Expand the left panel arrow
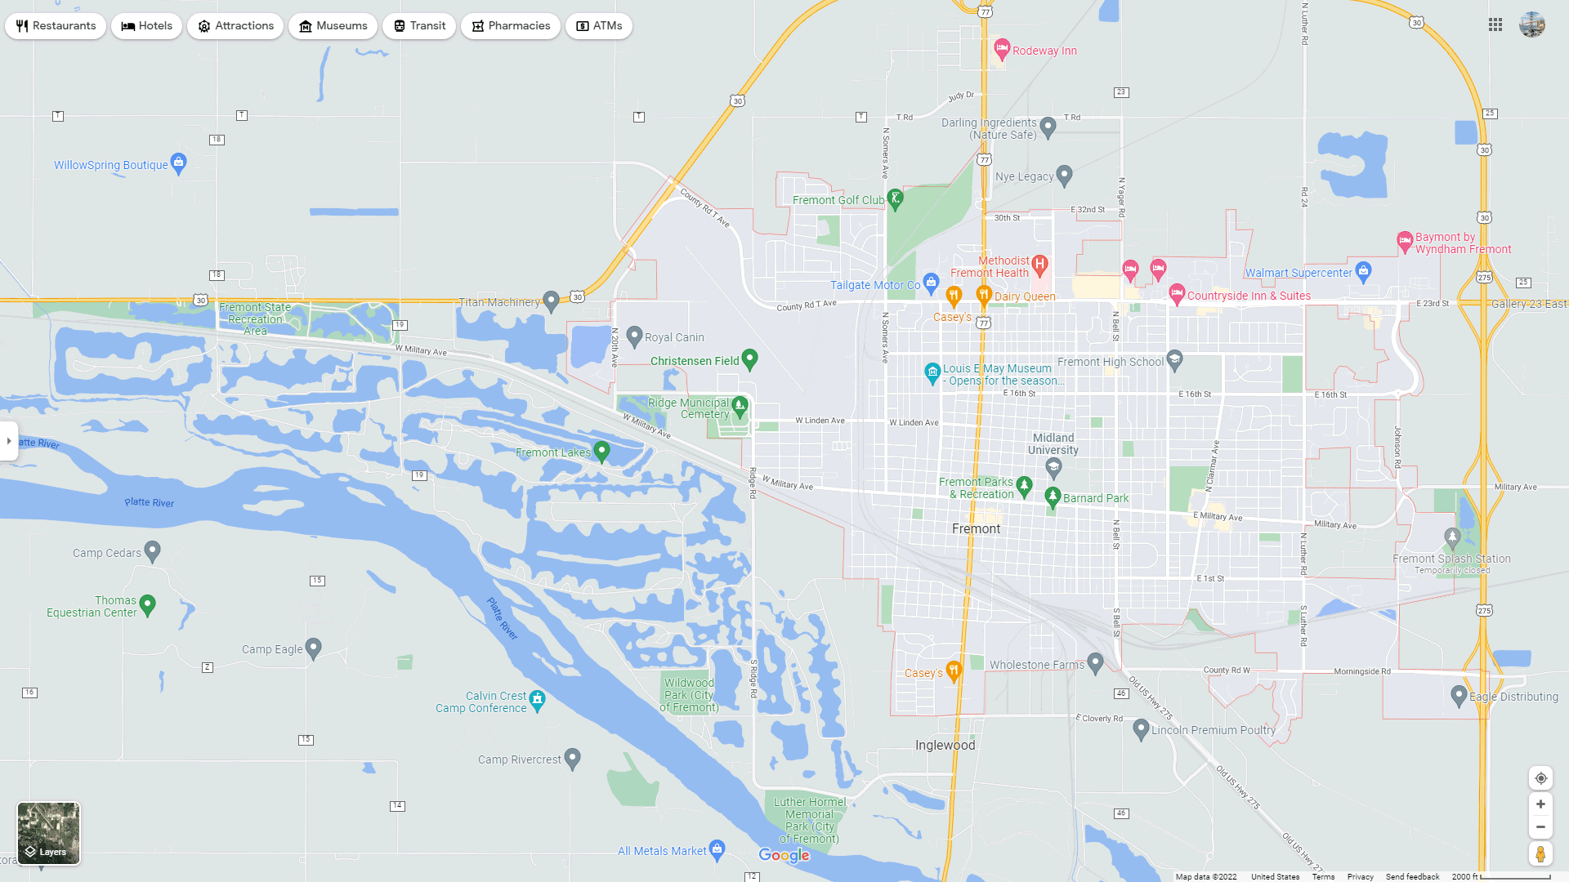This screenshot has width=1569, height=882. pyautogui.click(x=7, y=440)
